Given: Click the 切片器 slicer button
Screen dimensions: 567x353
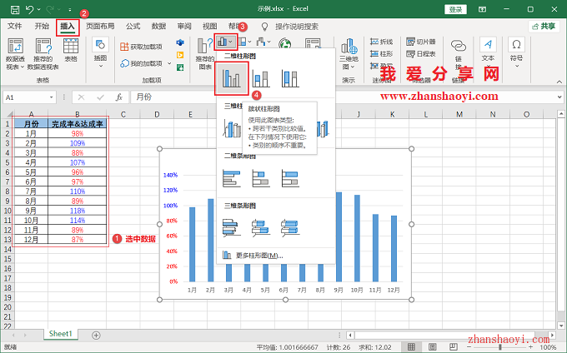Looking at the screenshot, I should (421, 42).
